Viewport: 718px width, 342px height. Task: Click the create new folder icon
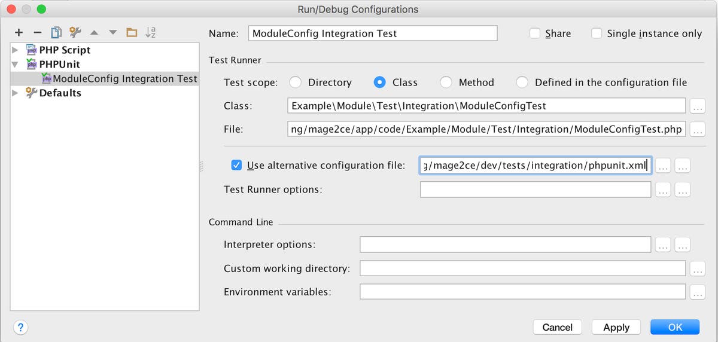click(x=132, y=32)
